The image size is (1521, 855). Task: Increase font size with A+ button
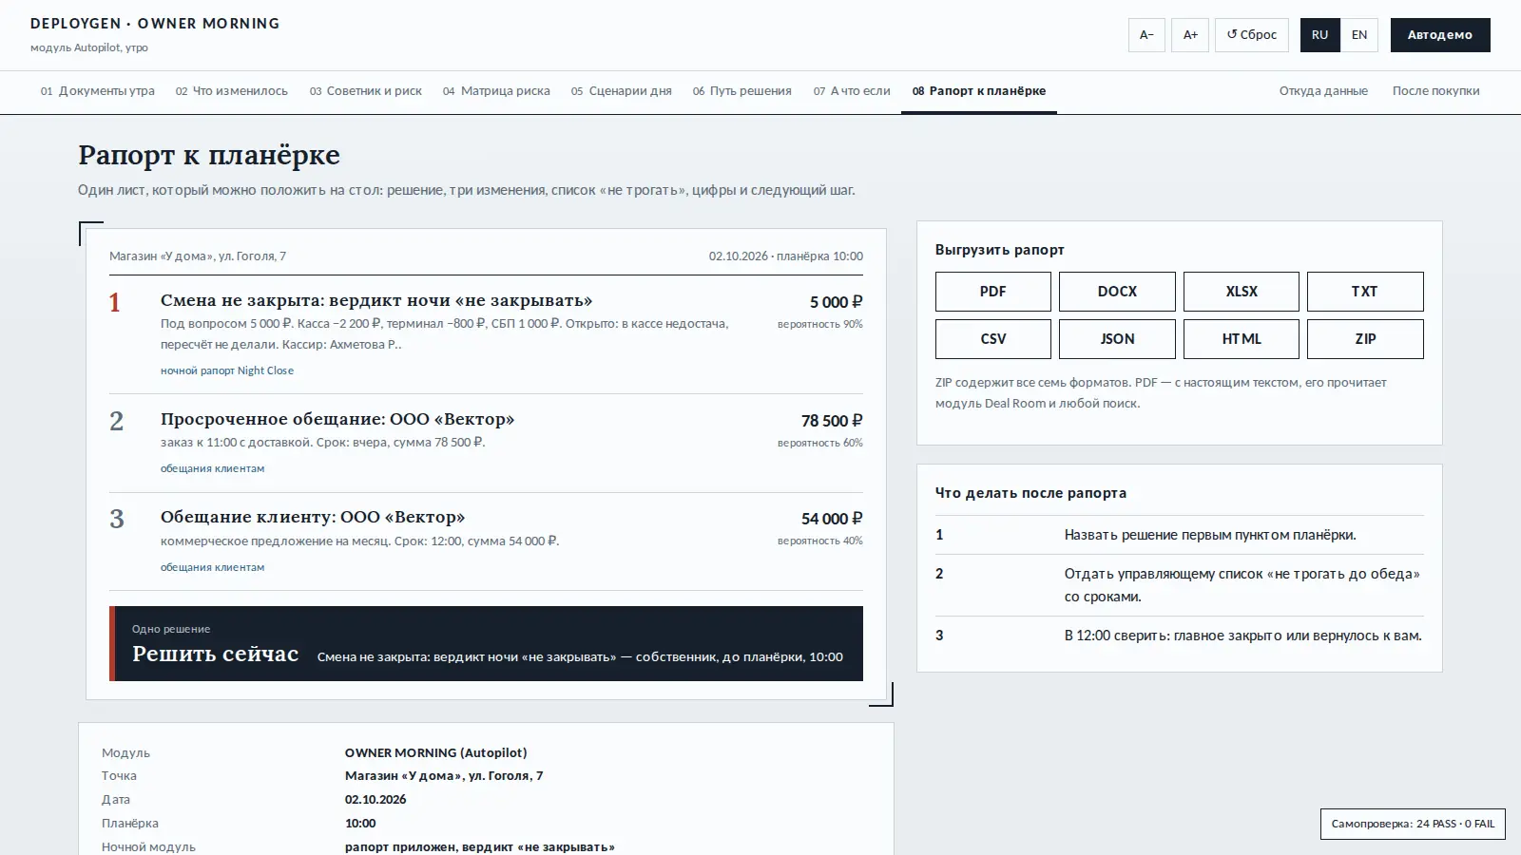pyautogui.click(x=1190, y=35)
